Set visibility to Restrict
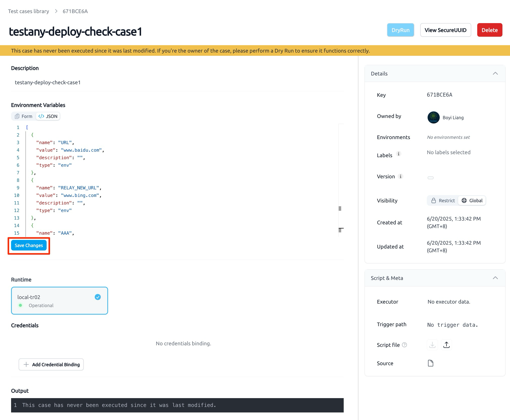The height and width of the screenshot is (420, 510). click(443, 200)
